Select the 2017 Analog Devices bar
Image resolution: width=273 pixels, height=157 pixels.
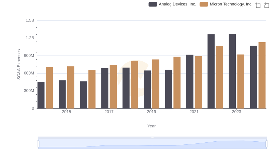[x=105, y=88]
